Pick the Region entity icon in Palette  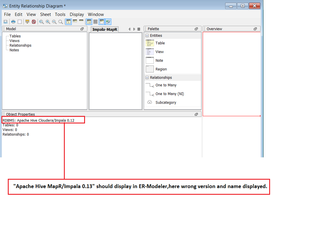point(150,69)
